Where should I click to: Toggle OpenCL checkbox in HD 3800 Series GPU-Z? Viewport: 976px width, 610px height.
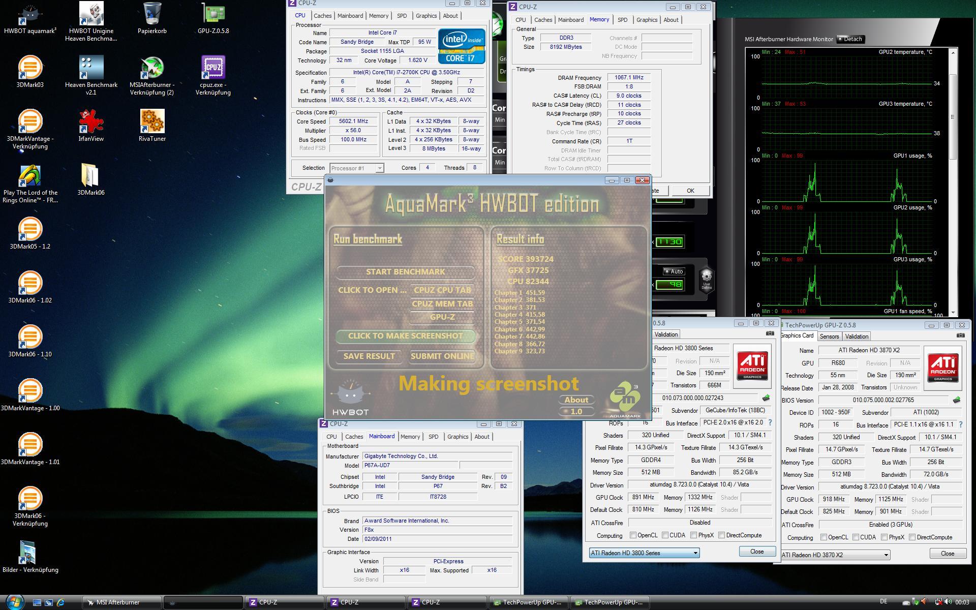click(633, 535)
